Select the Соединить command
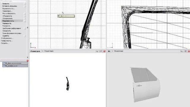 7,31
